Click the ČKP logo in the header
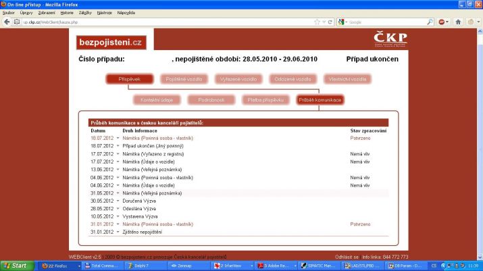 (390, 39)
